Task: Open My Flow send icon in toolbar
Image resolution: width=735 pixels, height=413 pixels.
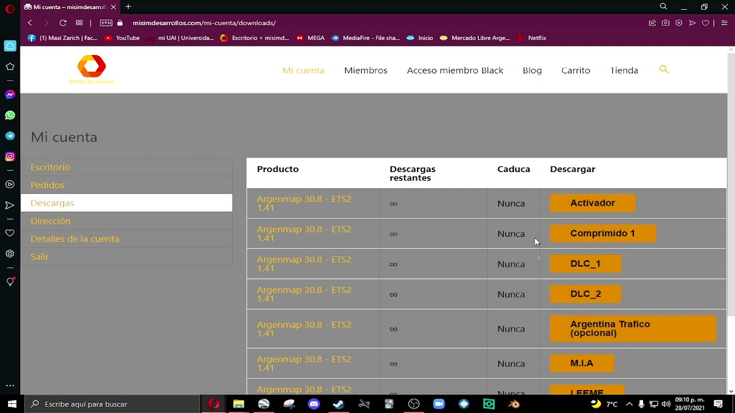Action: [693, 23]
